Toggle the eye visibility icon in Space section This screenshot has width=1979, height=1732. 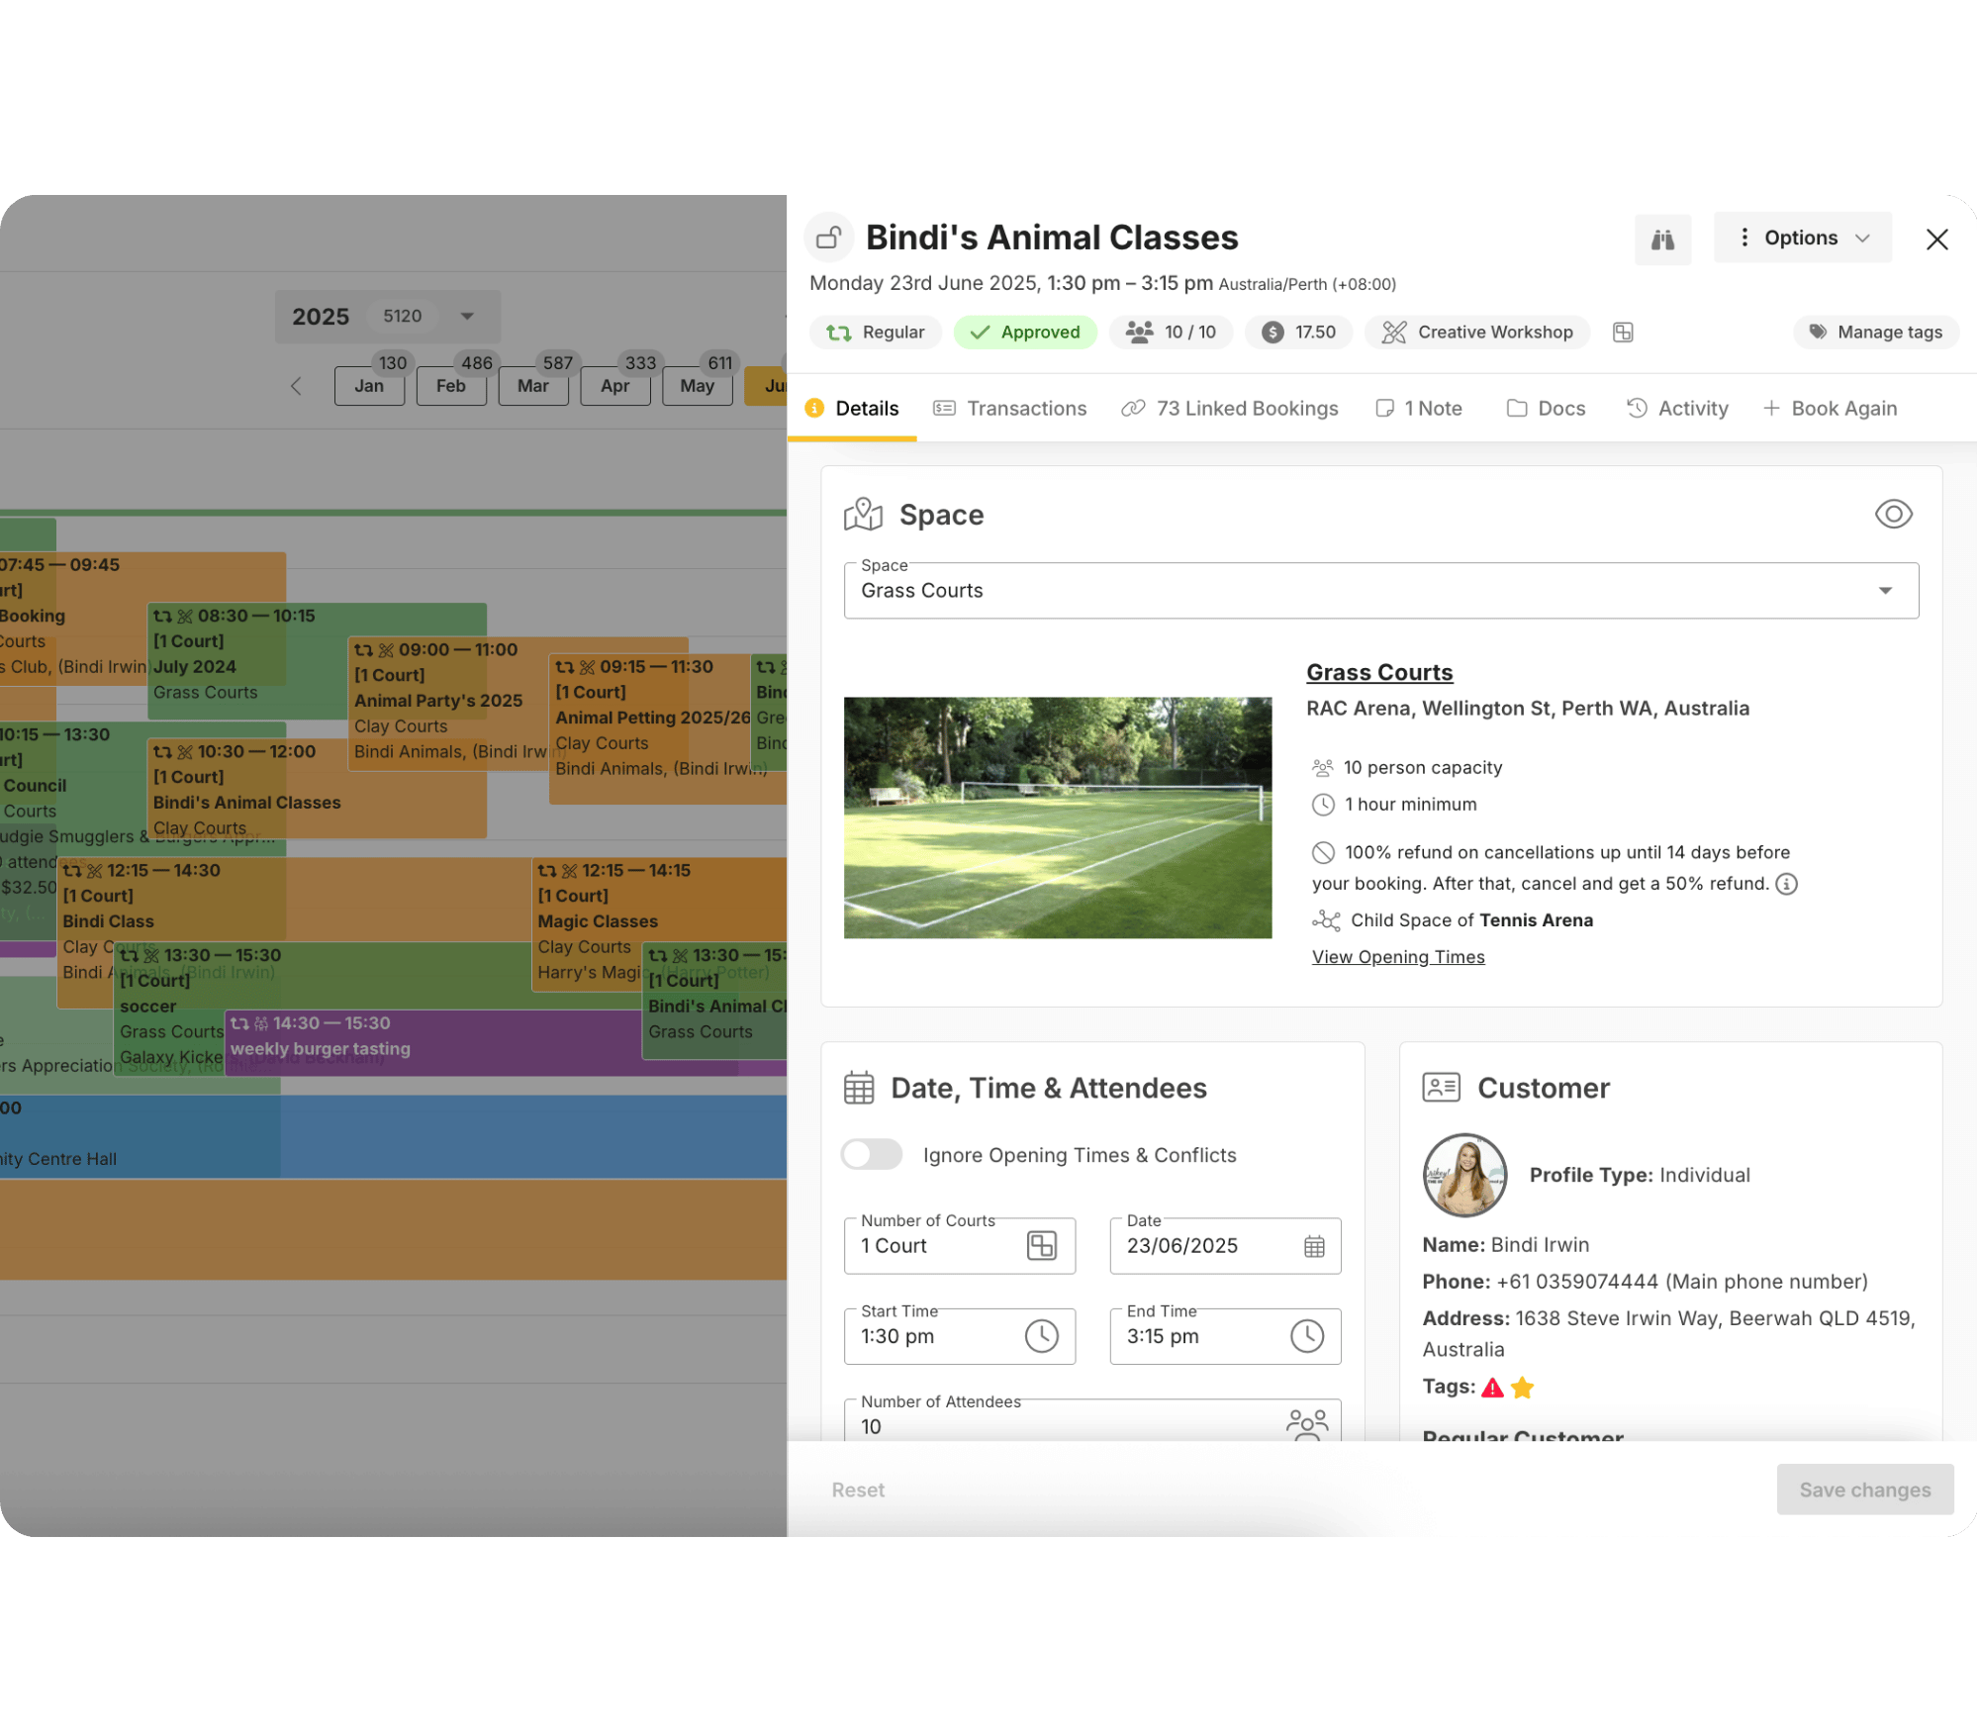tap(1893, 515)
